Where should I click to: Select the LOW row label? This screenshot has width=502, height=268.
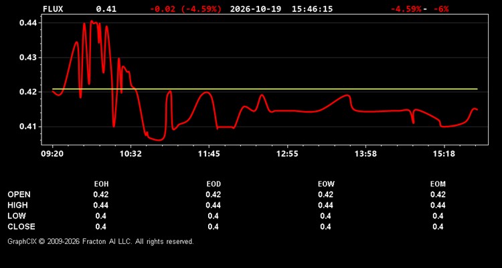(x=17, y=216)
